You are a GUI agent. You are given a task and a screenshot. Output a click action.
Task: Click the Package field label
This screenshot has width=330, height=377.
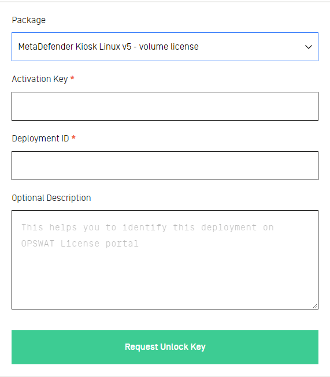pos(29,20)
